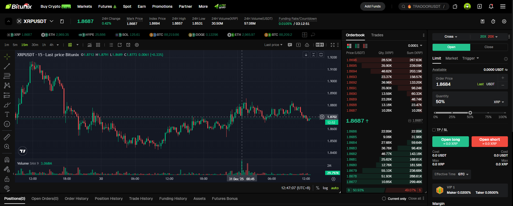Click the Add Funds button
Viewport: 513px width, 206px height.
[373, 6]
